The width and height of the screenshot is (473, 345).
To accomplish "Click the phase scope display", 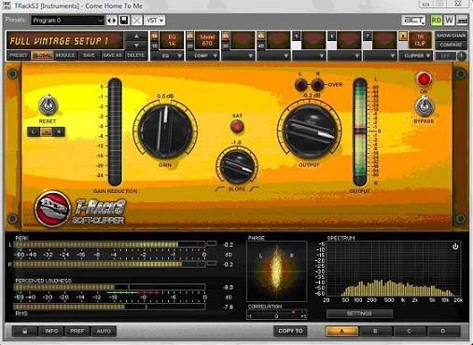I will (x=276, y=271).
